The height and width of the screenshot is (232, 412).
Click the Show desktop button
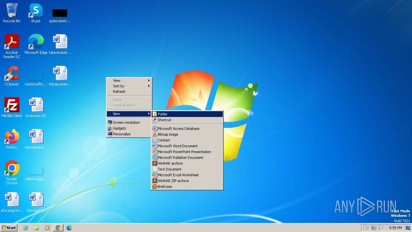408,228
